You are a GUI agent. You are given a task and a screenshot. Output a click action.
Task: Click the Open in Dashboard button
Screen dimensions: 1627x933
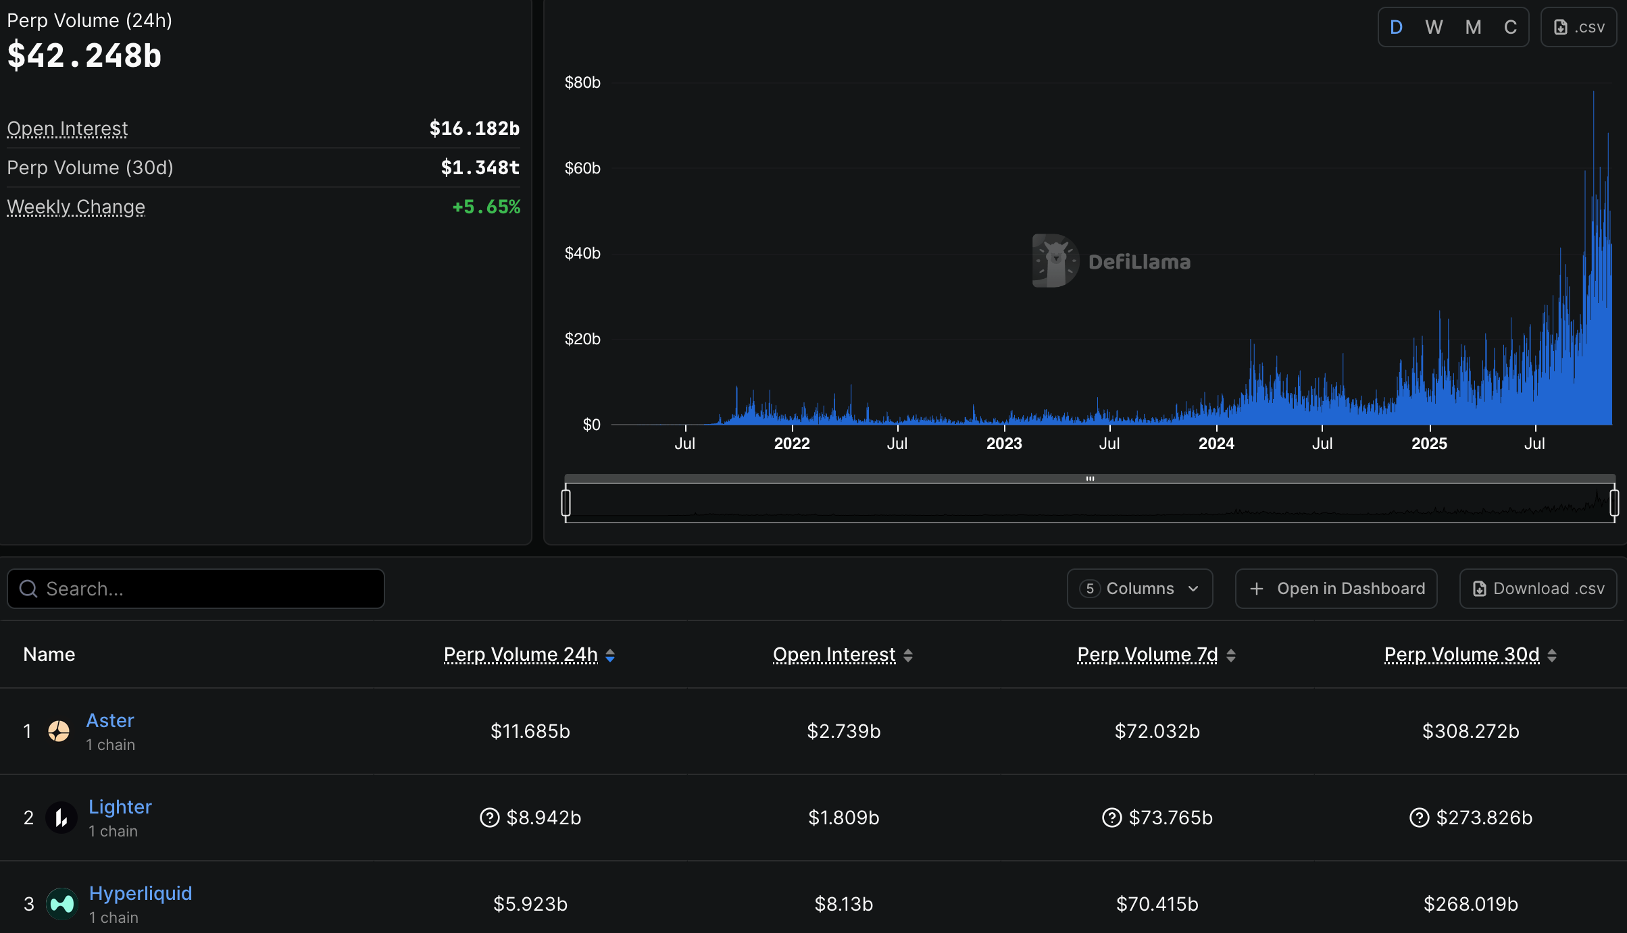pyautogui.click(x=1336, y=588)
